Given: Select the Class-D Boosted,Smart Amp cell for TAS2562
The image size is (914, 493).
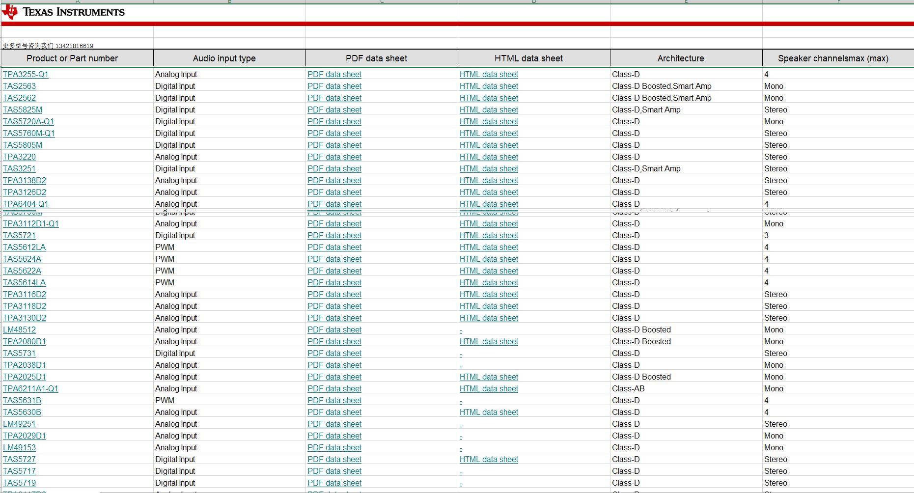Looking at the screenshot, I should [x=661, y=98].
